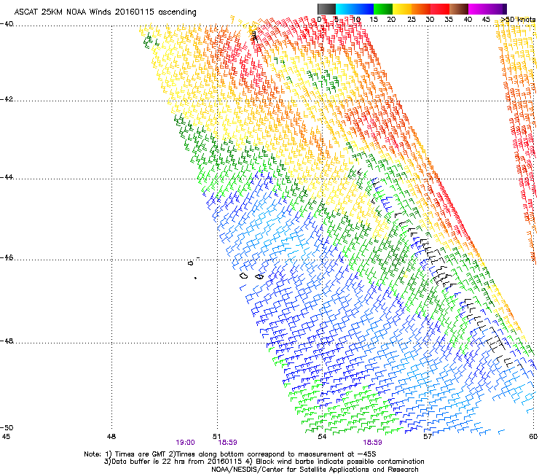
Task: Click the blue 5–15 knot legend swatch
Action: point(355,9)
